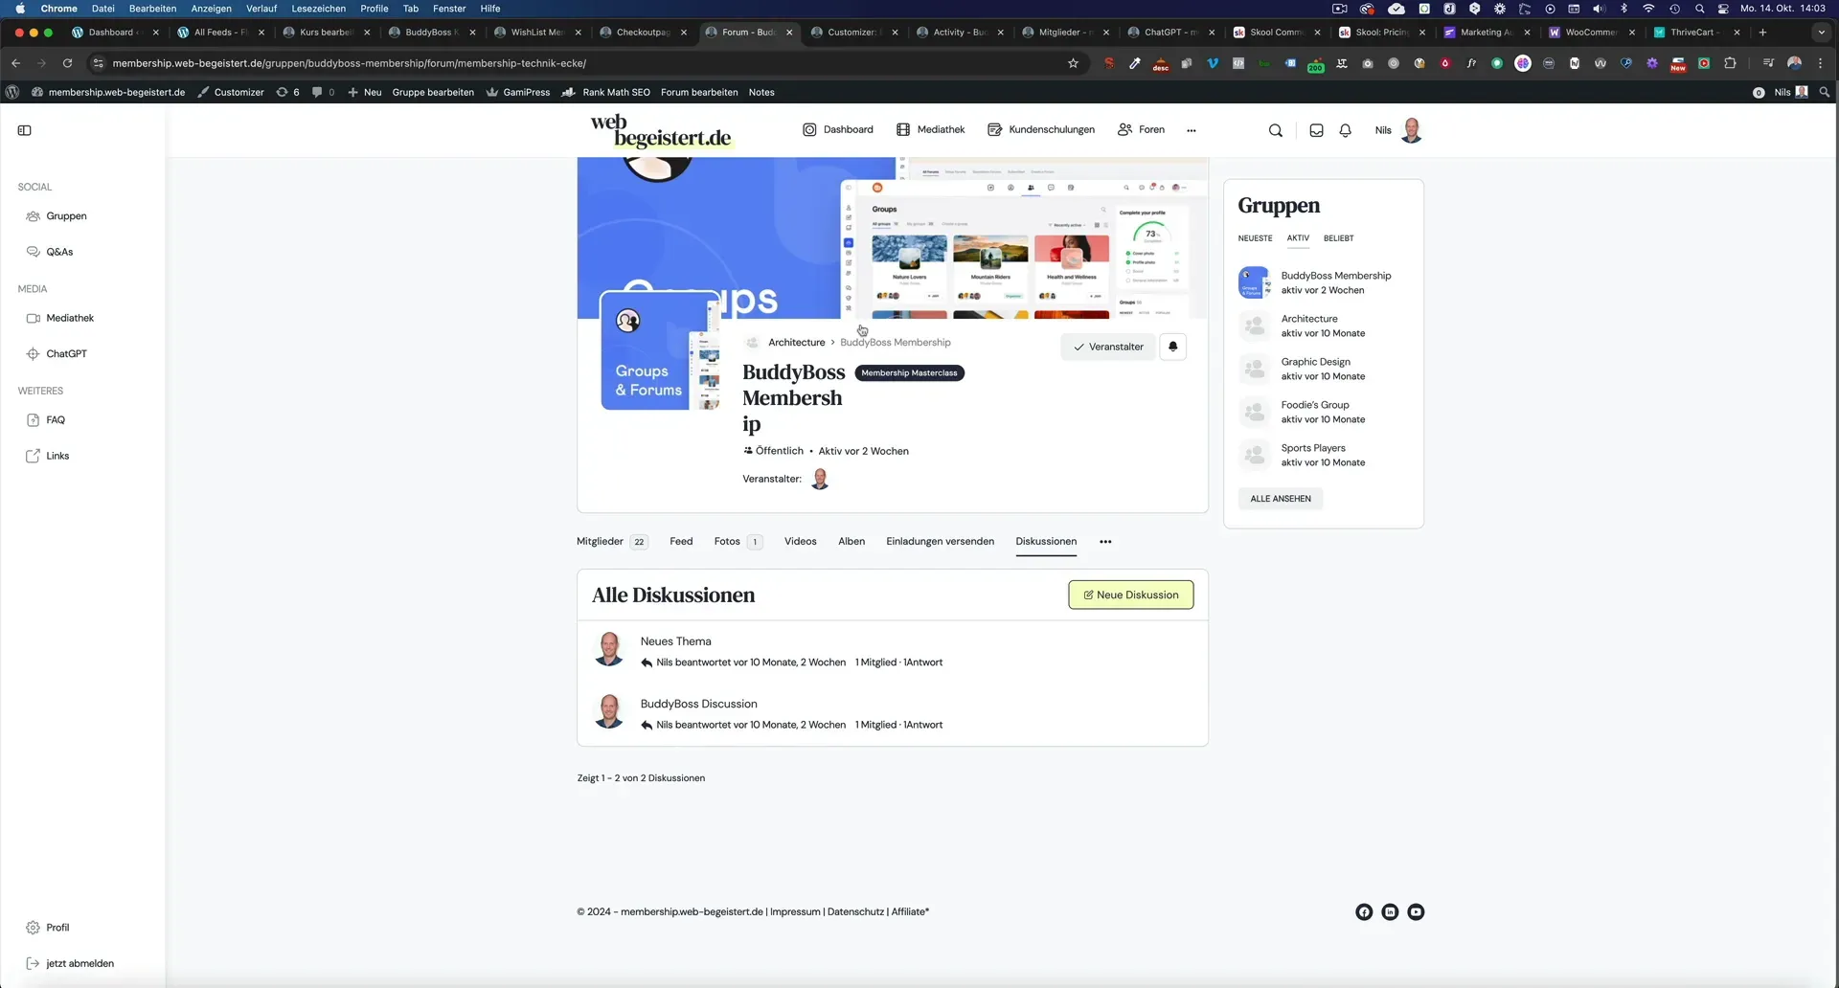Switch to the Feed tab

pos(681,542)
